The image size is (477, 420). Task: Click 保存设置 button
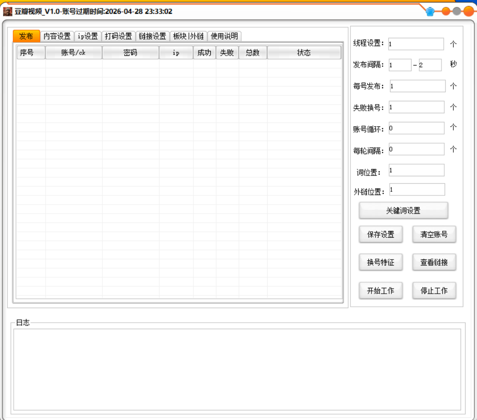tap(381, 234)
